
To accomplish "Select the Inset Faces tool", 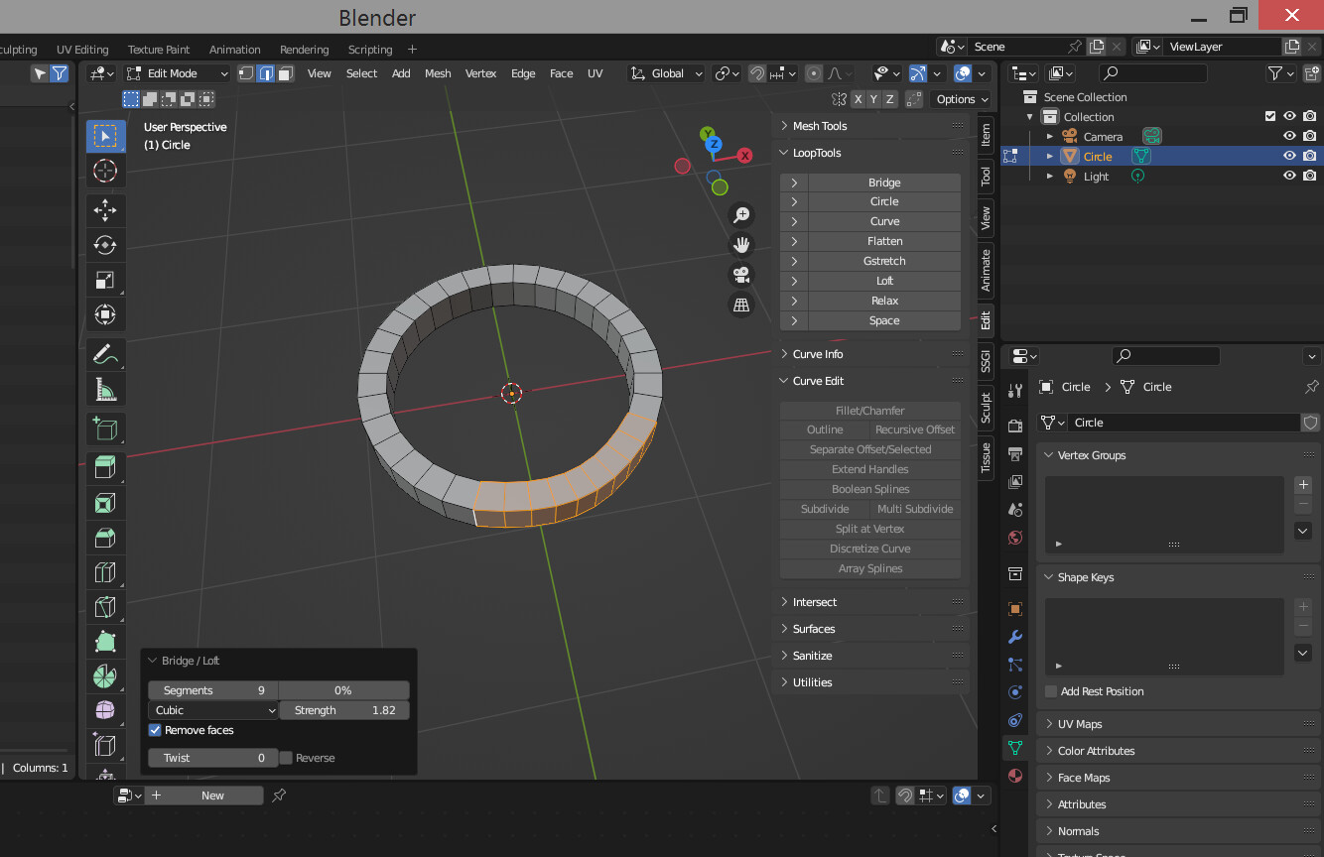I will click(104, 504).
